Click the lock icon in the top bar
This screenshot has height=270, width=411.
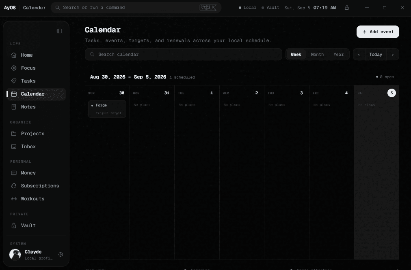(x=347, y=8)
